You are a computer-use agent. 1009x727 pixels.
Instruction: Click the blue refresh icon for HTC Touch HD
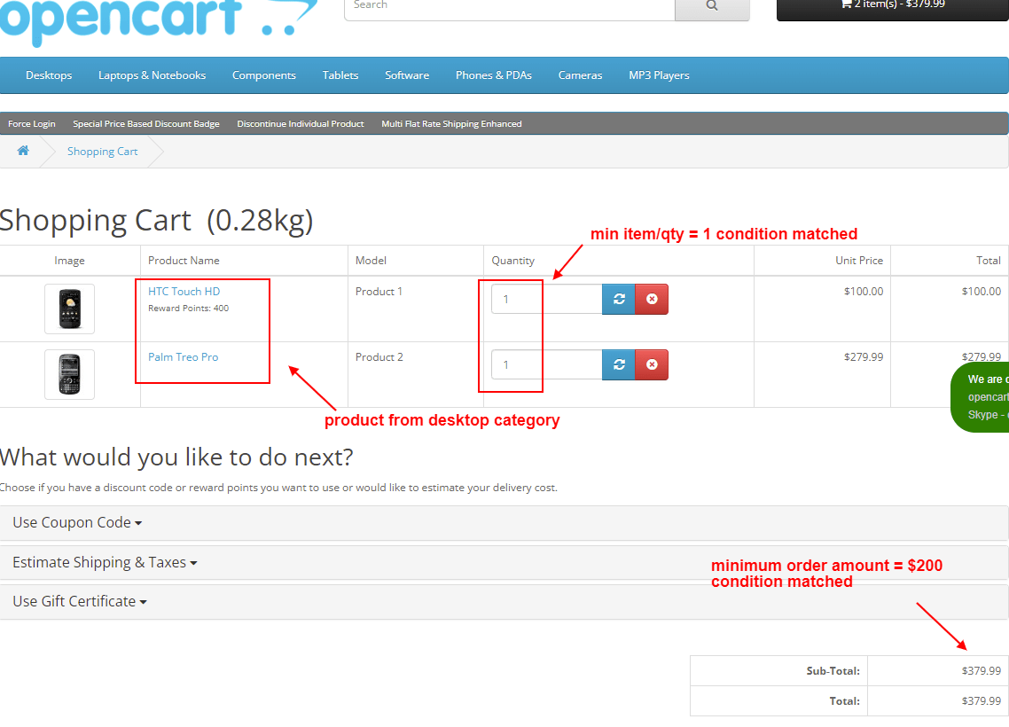(618, 299)
